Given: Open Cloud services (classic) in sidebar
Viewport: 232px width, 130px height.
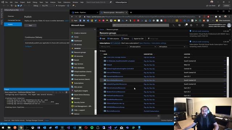Looking at the screenshot, I should [x=80, y=79].
